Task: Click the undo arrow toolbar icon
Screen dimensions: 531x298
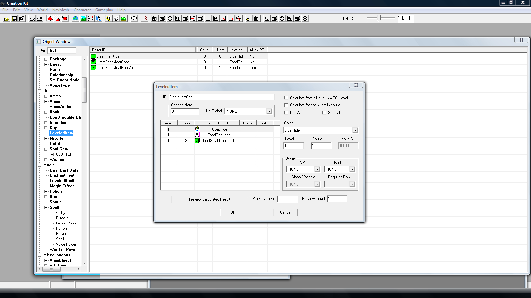Action: [x=32, y=19]
